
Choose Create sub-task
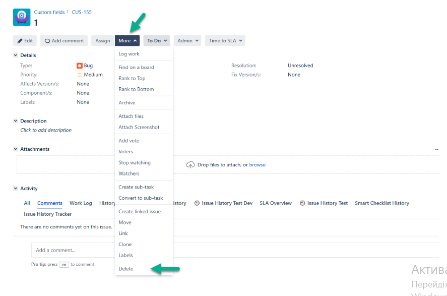pyautogui.click(x=144, y=187)
